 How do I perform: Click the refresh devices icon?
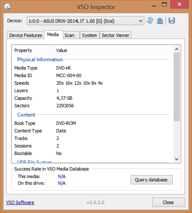point(150,21)
